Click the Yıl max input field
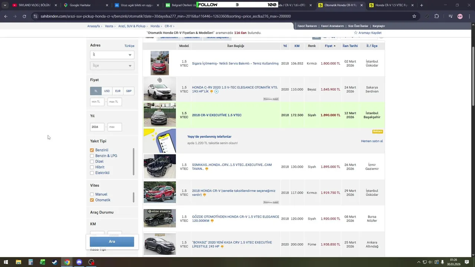This screenshot has width=475, height=267. [x=115, y=127]
